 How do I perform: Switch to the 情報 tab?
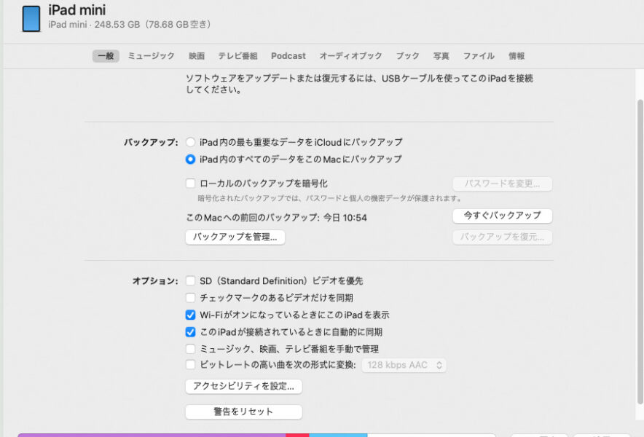pyautogui.click(x=517, y=56)
